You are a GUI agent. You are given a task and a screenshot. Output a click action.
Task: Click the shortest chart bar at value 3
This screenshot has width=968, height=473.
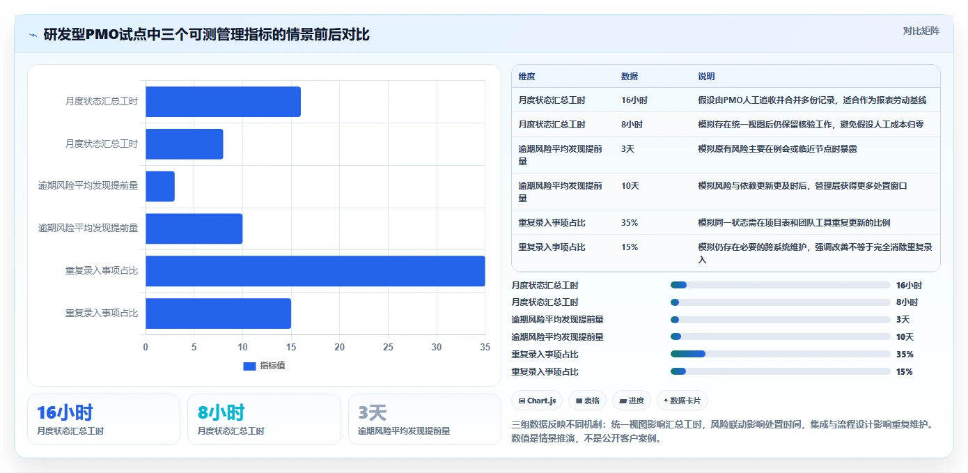[160, 187]
